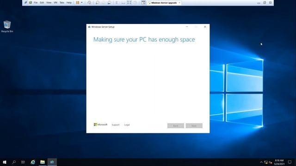Open the VMware Help menu

69,3
